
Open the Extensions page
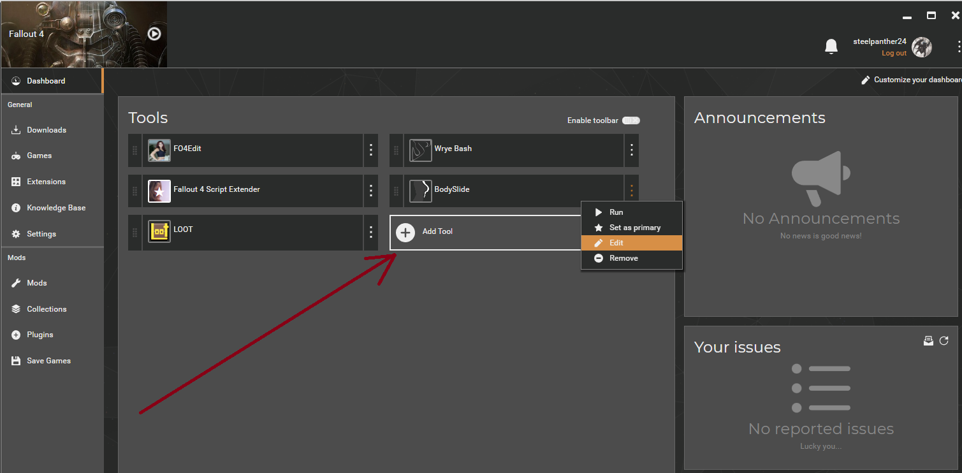pyautogui.click(x=52, y=182)
